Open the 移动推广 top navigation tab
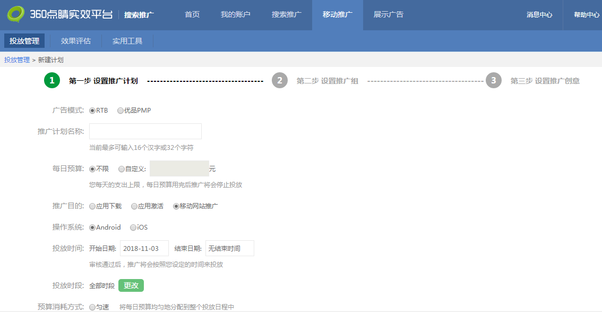Image resolution: width=602 pixels, height=312 pixels. point(337,15)
